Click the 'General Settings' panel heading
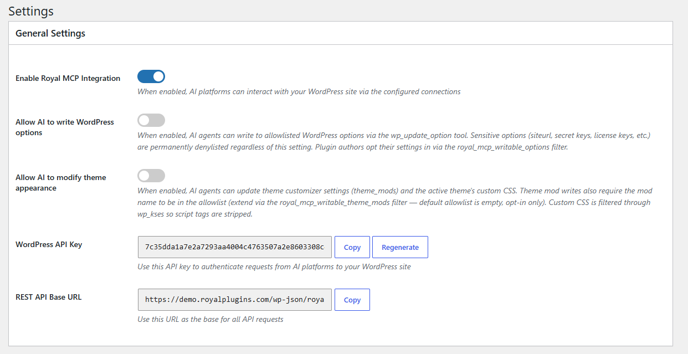 pos(50,33)
